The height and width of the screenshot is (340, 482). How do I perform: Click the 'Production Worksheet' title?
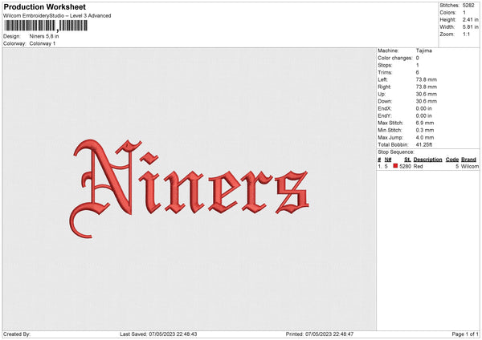tap(44, 6)
